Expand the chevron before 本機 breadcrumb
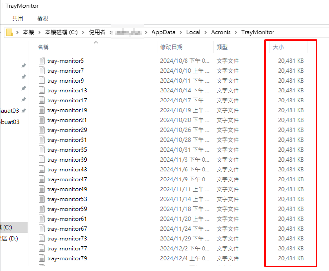The height and width of the screenshot is (271, 329). coord(17,32)
